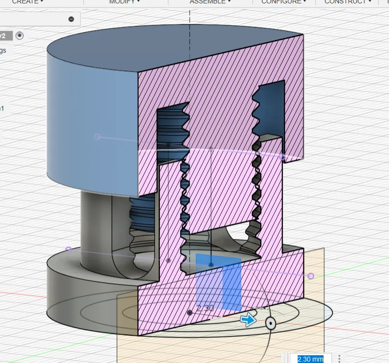
Task: Open the MODIFY dropdown menu
Action: click(x=125, y=2)
